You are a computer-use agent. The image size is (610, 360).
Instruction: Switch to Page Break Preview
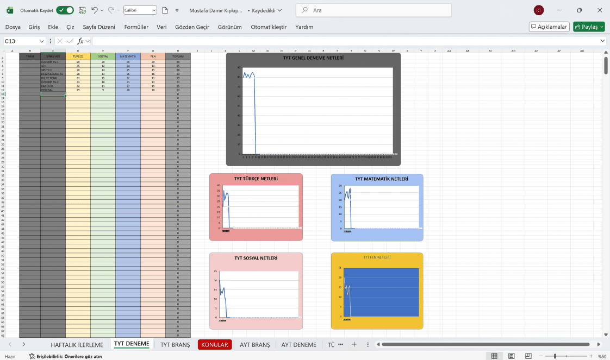(x=528, y=356)
